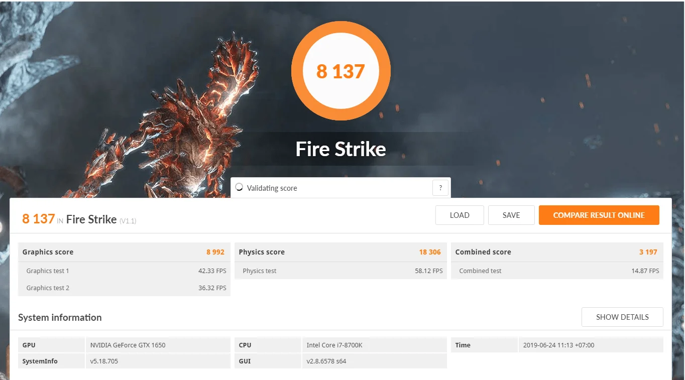The height and width of the screenshot is (380, 685).
Task: Click the Graphics test 2 row label
Action: point(48,288)
